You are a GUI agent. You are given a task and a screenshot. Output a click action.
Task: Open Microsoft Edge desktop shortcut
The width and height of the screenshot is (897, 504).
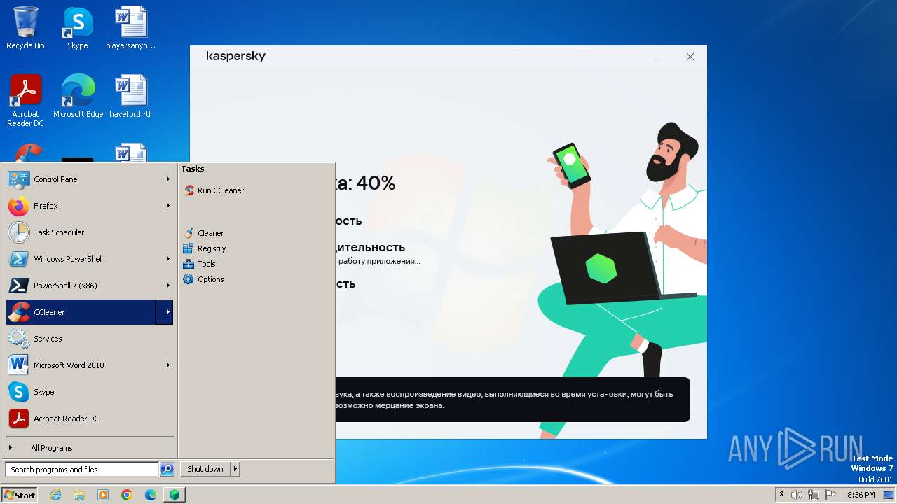pos(78,97)
